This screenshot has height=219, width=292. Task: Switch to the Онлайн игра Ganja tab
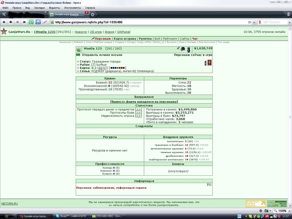(69, 14)
